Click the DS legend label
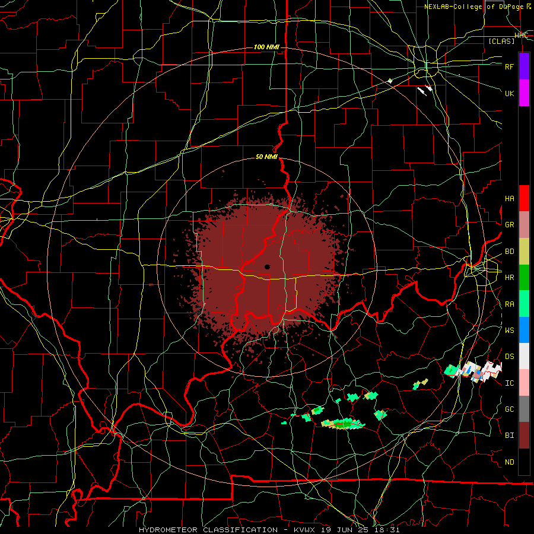Screen dimensions: 534x534 510,357
